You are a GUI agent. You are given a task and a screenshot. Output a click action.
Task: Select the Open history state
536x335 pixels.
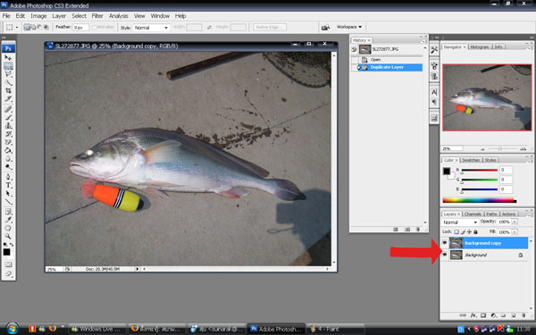coord(387,60)
